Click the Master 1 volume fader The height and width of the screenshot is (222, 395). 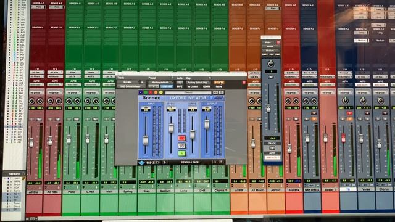tap(325, 138)
